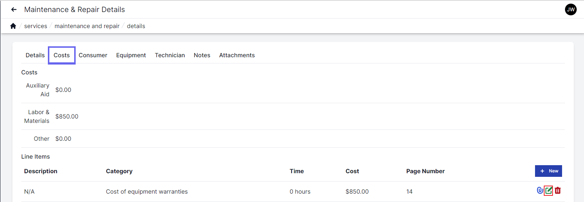Click the back arrow icon

14,9
